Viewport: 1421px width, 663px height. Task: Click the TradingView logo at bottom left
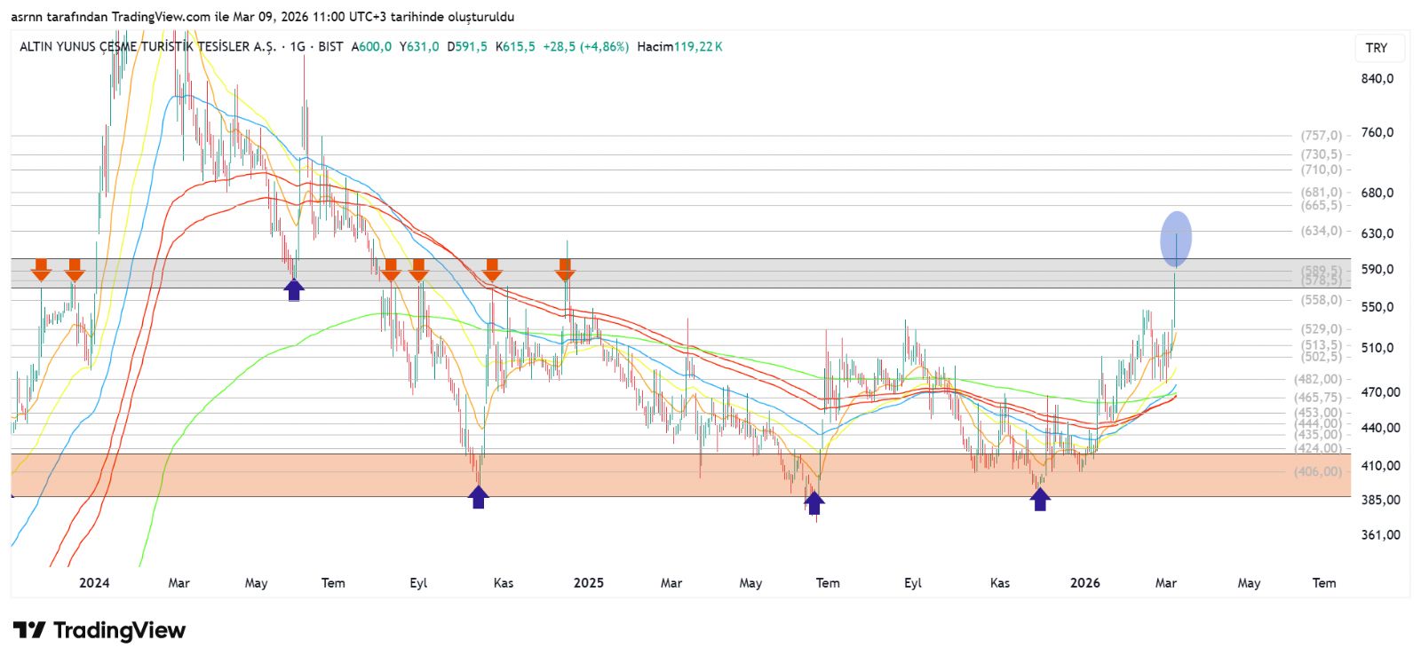[99, 630]
